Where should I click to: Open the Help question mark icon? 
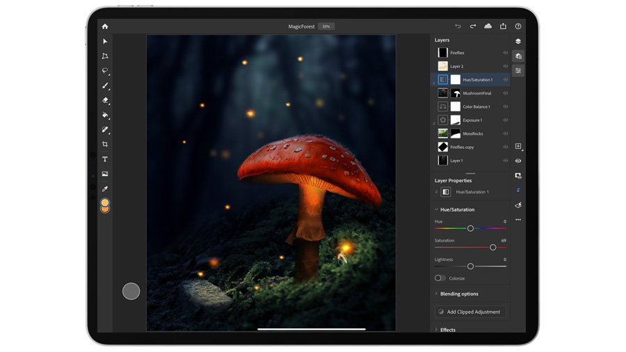click(518, 26)
